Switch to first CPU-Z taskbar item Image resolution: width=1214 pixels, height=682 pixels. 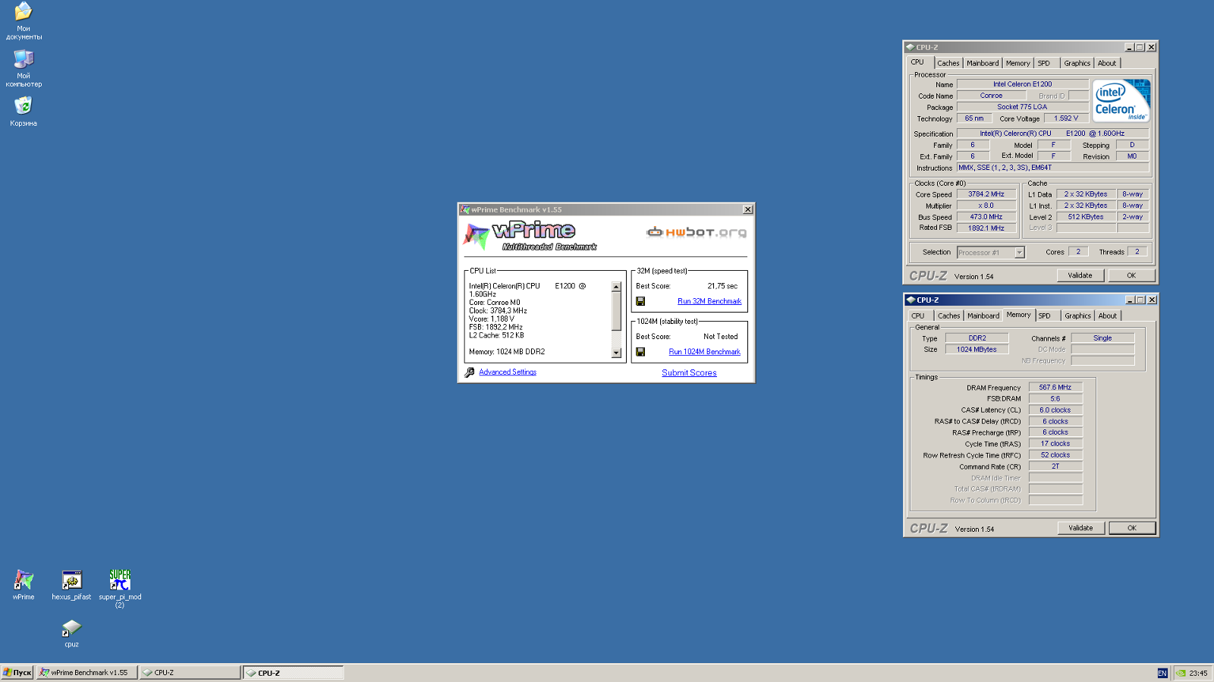click(x=190, y=672)
